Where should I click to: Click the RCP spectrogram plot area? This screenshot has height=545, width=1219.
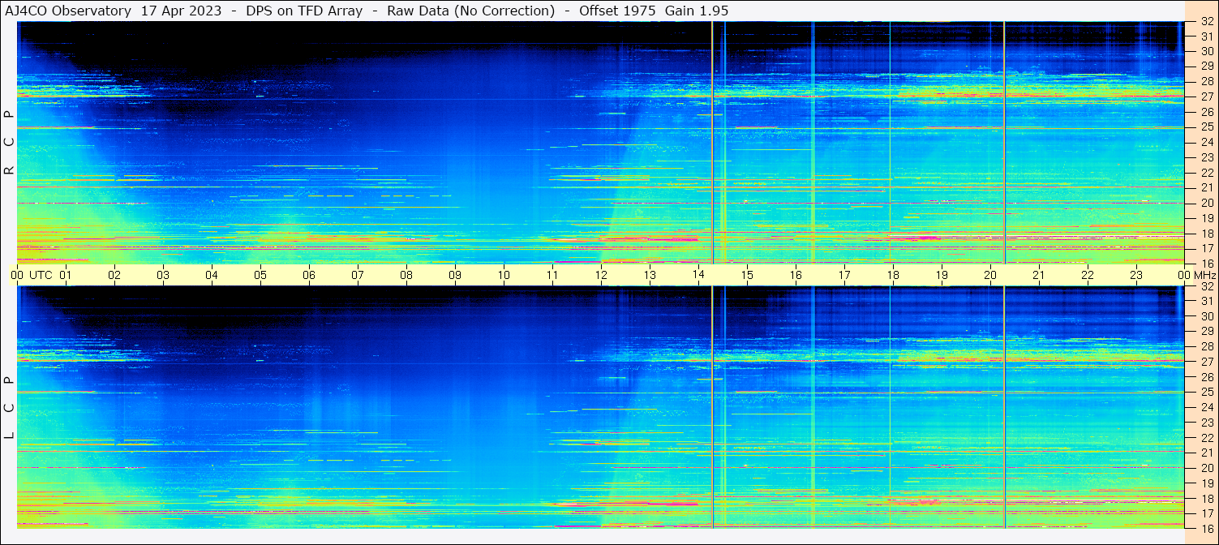pyautogui.click(x=601, y=143)
